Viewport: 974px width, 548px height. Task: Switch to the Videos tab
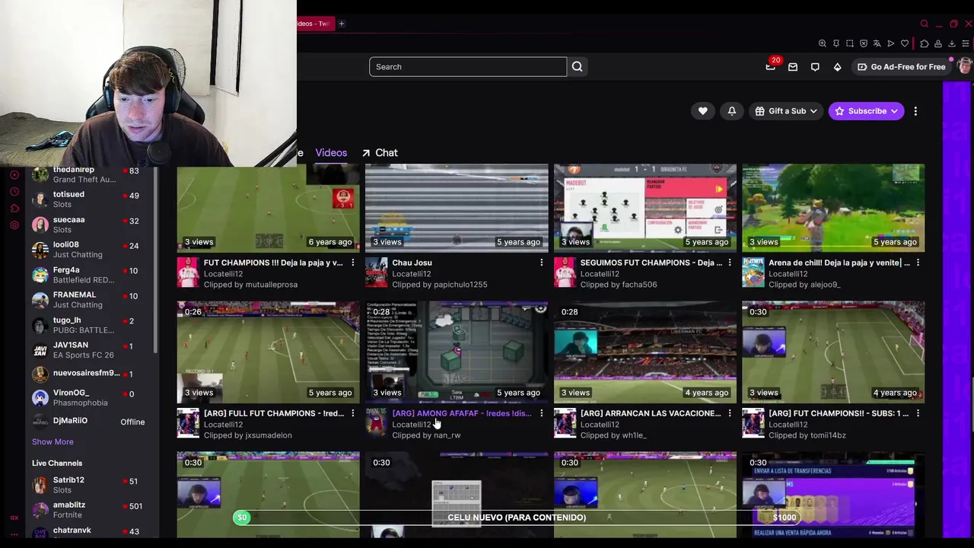(x=331, y=152)
